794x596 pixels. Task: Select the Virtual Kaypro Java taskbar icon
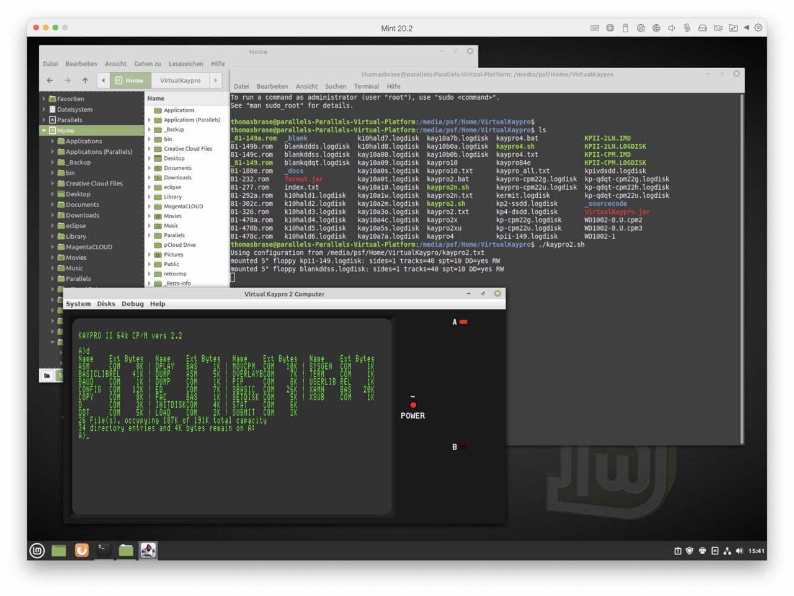tap(148, 550)
